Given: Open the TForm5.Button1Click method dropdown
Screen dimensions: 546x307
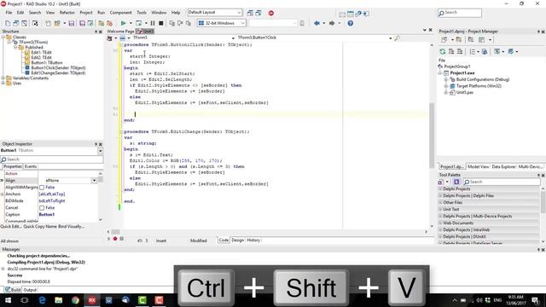Looking at the screenshot, I should (x=391, y=38).
